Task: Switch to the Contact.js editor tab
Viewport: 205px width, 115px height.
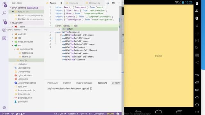Action: point(94,3)
